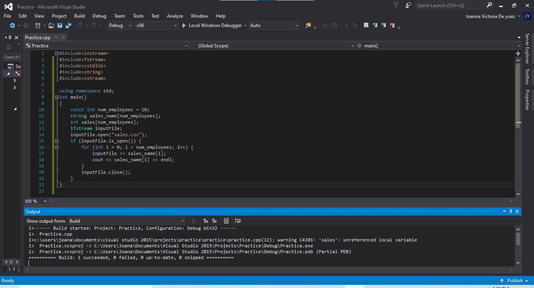Open the notifications flag icon

click(396, 5)
